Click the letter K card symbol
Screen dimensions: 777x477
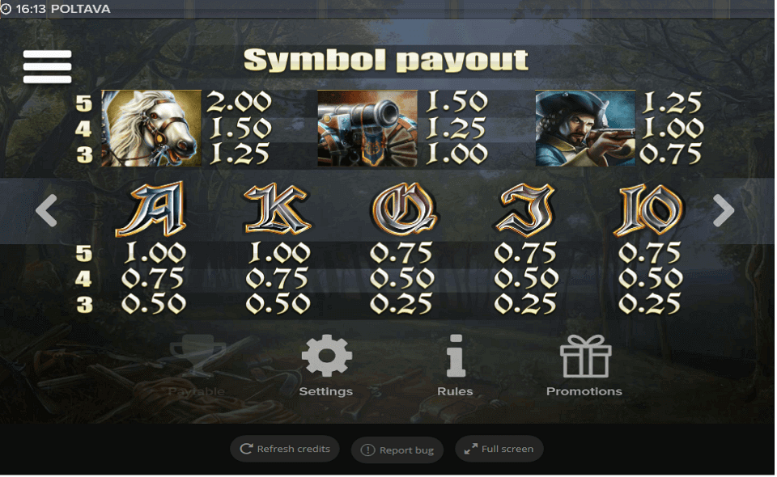[278, 209]
